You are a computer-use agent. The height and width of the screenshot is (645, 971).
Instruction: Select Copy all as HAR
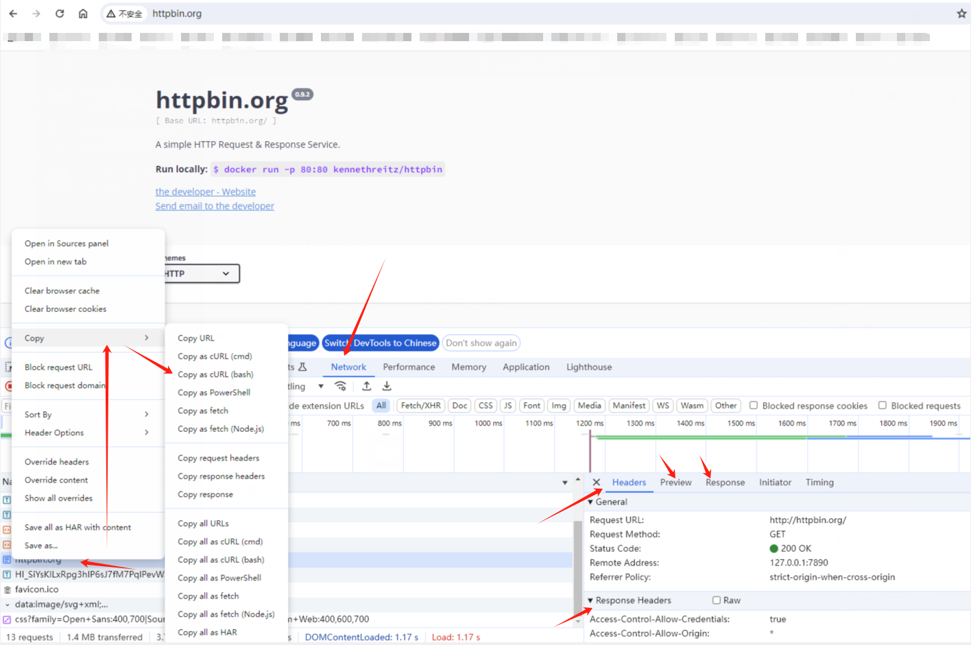[207, 633]
